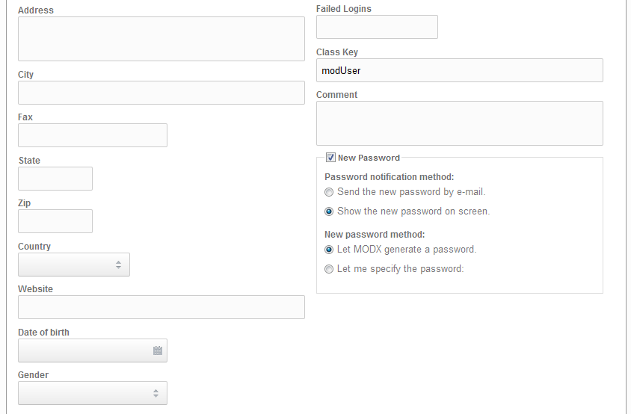This screenshot has height=414, width=631.
Task: Click inside the Date of birth field
Action: [82, 350]
